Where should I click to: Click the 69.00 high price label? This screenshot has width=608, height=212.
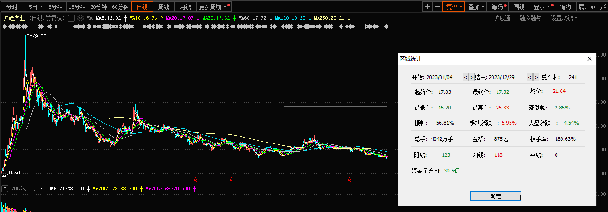[39, 36]
